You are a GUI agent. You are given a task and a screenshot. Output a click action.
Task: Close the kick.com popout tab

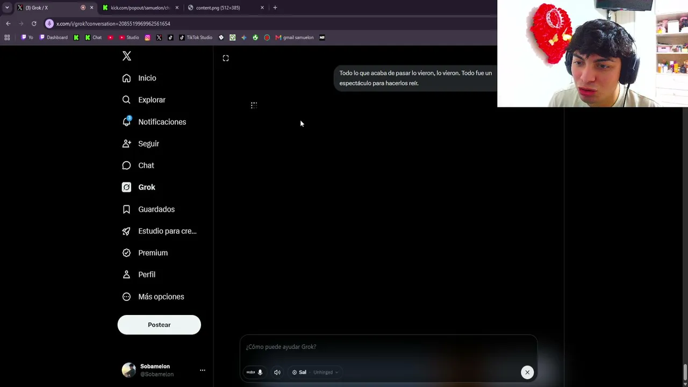[x=177, y=8]
